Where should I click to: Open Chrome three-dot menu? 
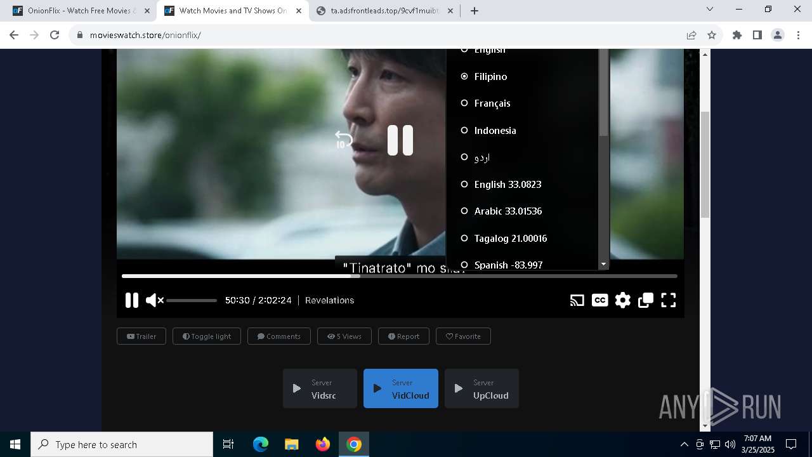point(798,35)
